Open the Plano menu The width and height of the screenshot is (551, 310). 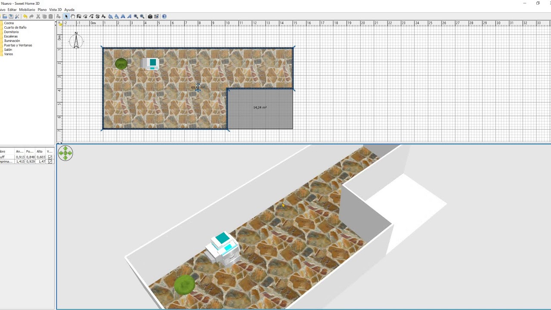(x=42, y=9)
